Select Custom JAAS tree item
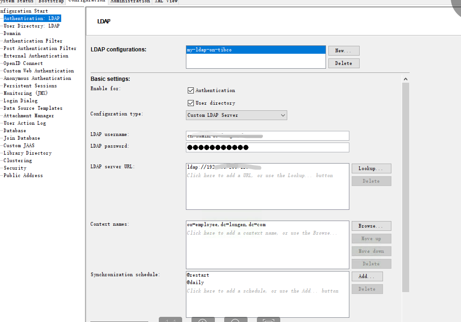The width and height of the screenshot is (461, 322). [x=19, y=145]
